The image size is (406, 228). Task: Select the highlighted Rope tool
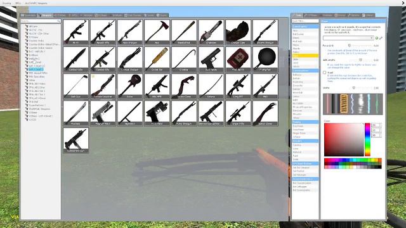coord(305,56)
